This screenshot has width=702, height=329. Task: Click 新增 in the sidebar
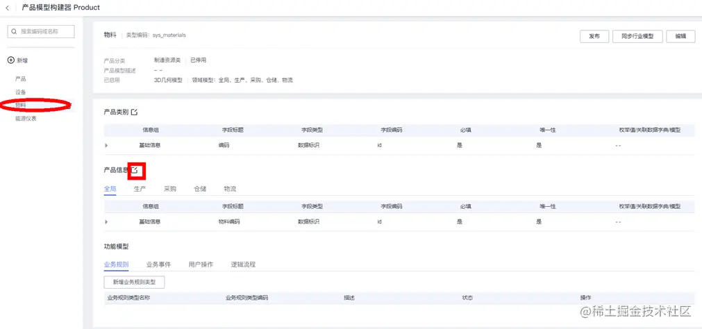[22, 60]
